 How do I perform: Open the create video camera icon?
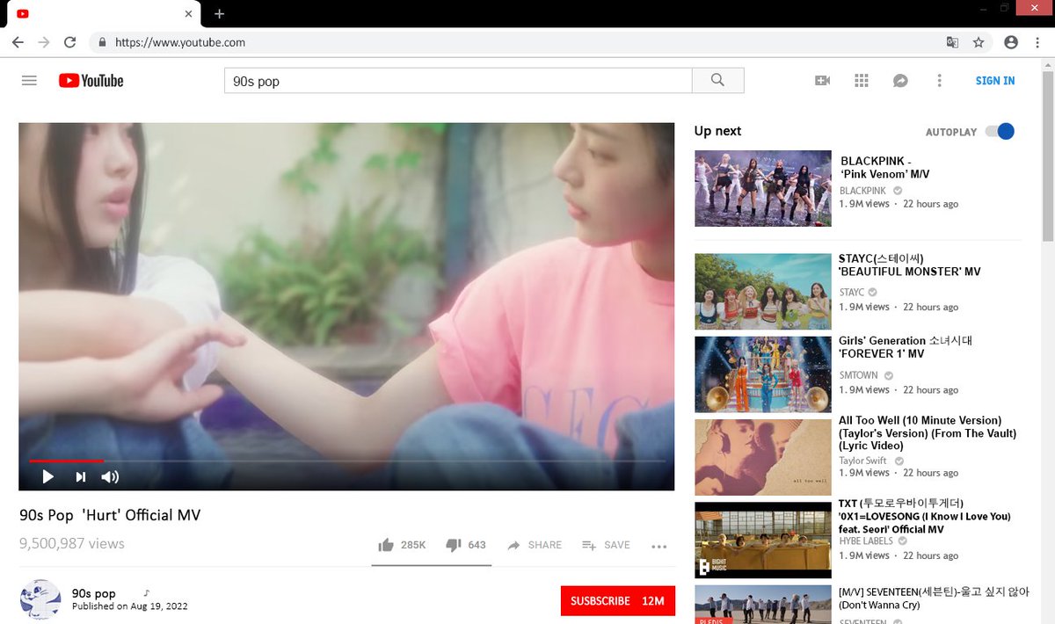[x=822, y=81]
